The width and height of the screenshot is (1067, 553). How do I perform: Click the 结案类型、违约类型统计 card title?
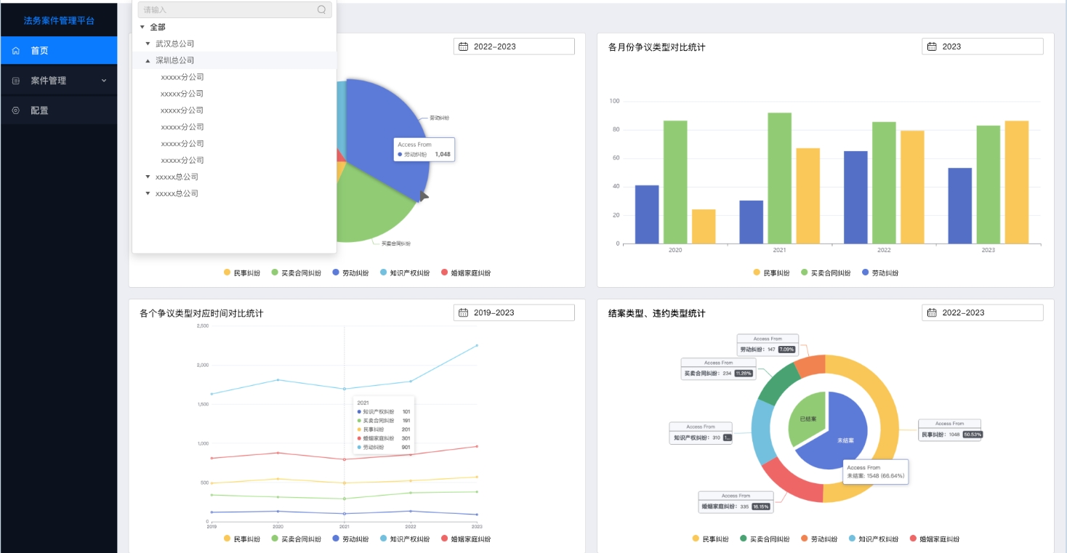pos(656,313)
